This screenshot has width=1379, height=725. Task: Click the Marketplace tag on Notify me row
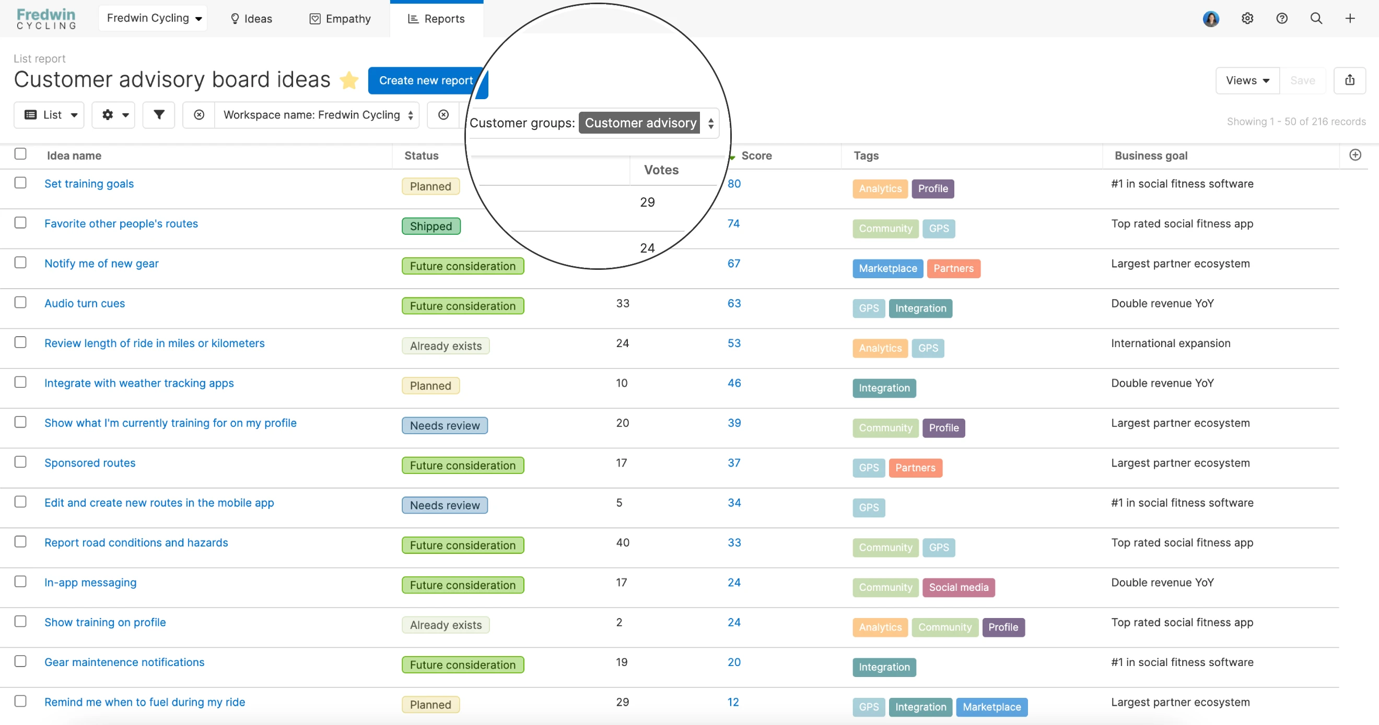click(887, 268)
